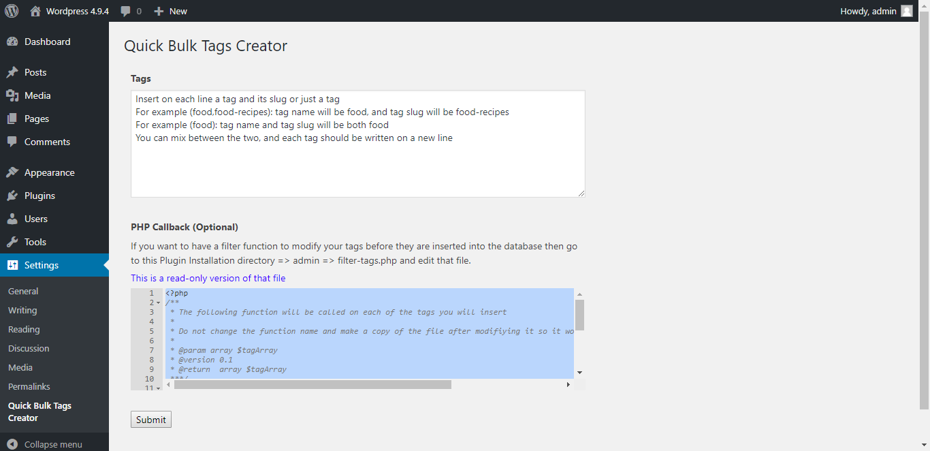Click "@version 0.1" code line
The width and height of the screenshot is (930, 451).
pyautogui.click(x=206, y=360)
